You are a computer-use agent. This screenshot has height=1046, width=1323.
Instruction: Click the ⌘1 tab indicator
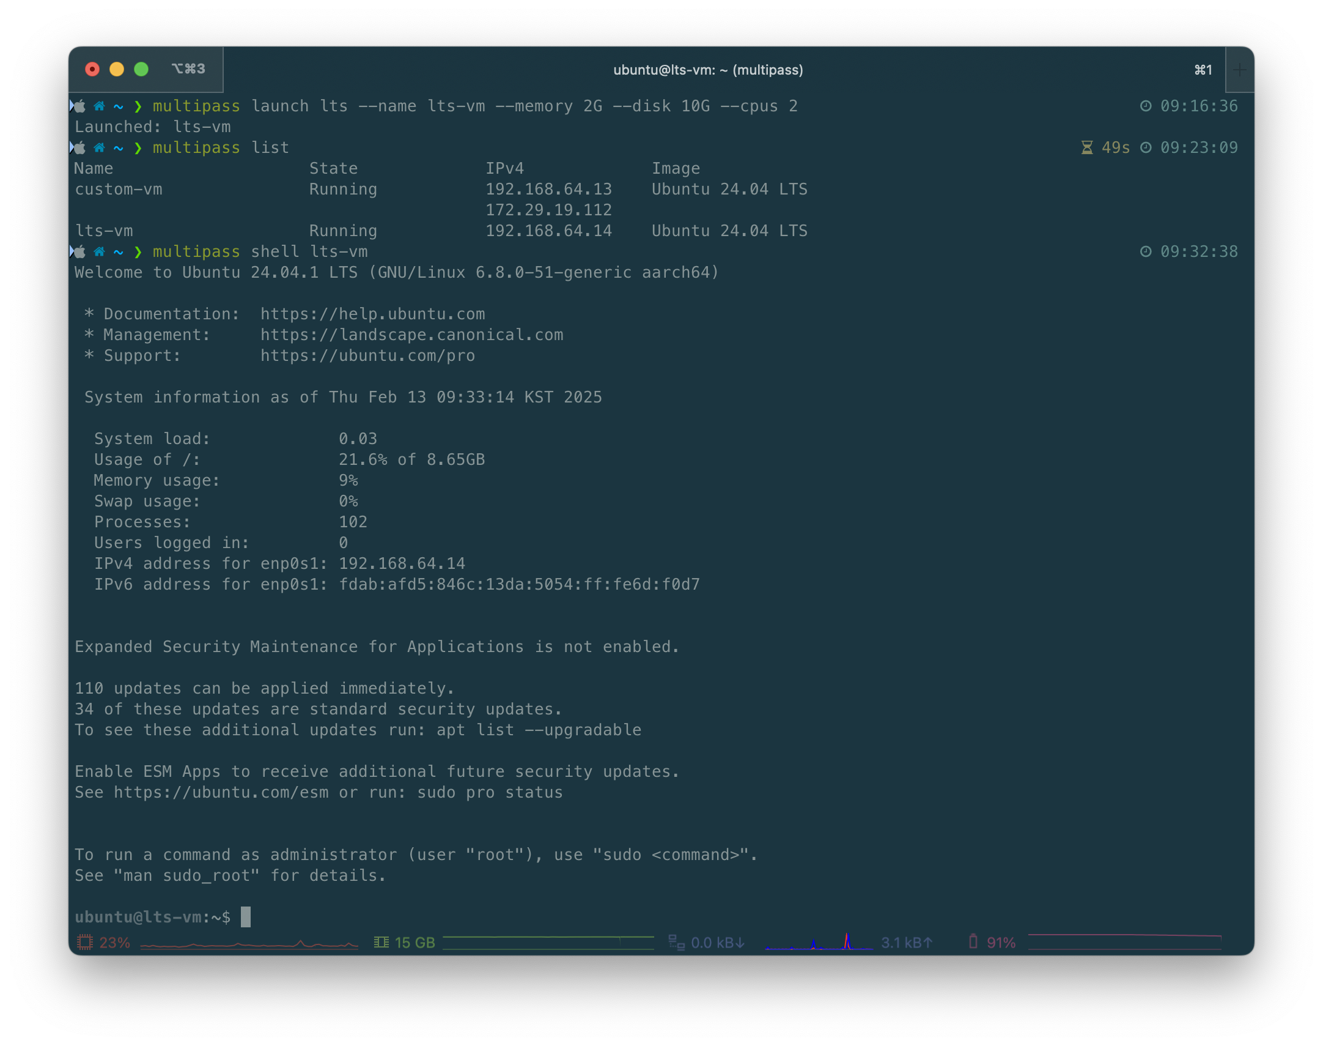[1203, 70]
